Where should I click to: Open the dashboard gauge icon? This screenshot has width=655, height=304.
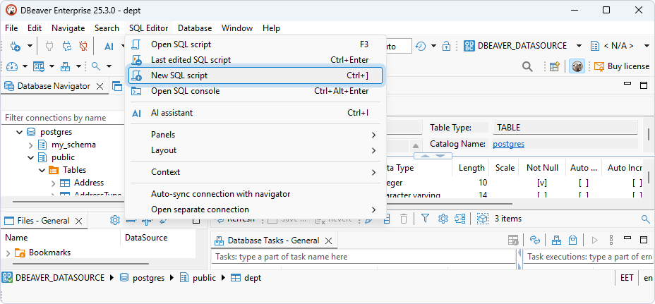point(12,66)
